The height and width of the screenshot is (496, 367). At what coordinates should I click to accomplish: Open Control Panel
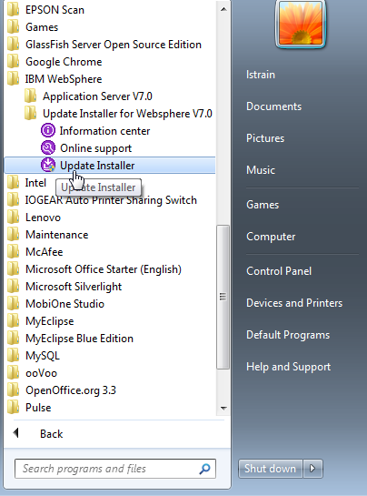279,271
